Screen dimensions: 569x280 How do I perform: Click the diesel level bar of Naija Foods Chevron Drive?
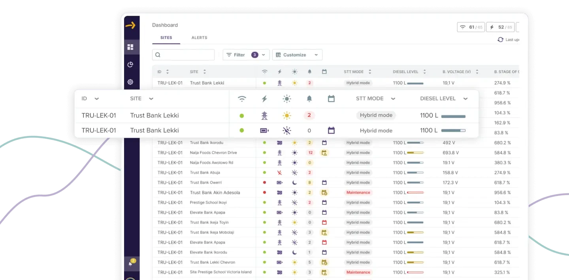click(x=415, y=153)
